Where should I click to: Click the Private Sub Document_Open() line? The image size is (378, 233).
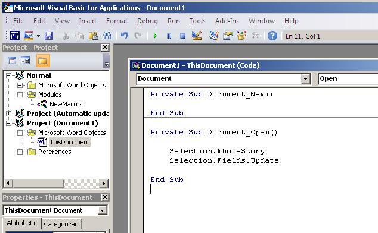(x=214, y=132)
